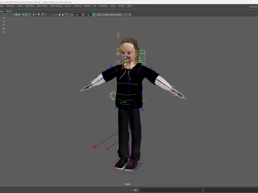
Task: Open the Surfaces menu
Action: (x=77, y=6)
